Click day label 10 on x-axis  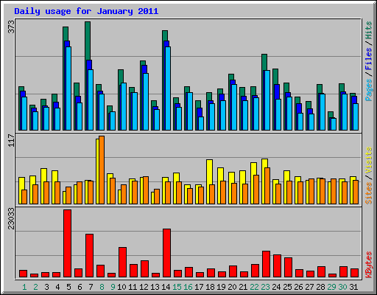pyautogui.click(x=121, y=287)
